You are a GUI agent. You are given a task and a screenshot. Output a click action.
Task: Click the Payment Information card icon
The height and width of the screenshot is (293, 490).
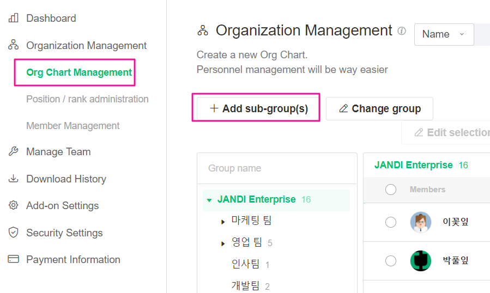(14, 259)
